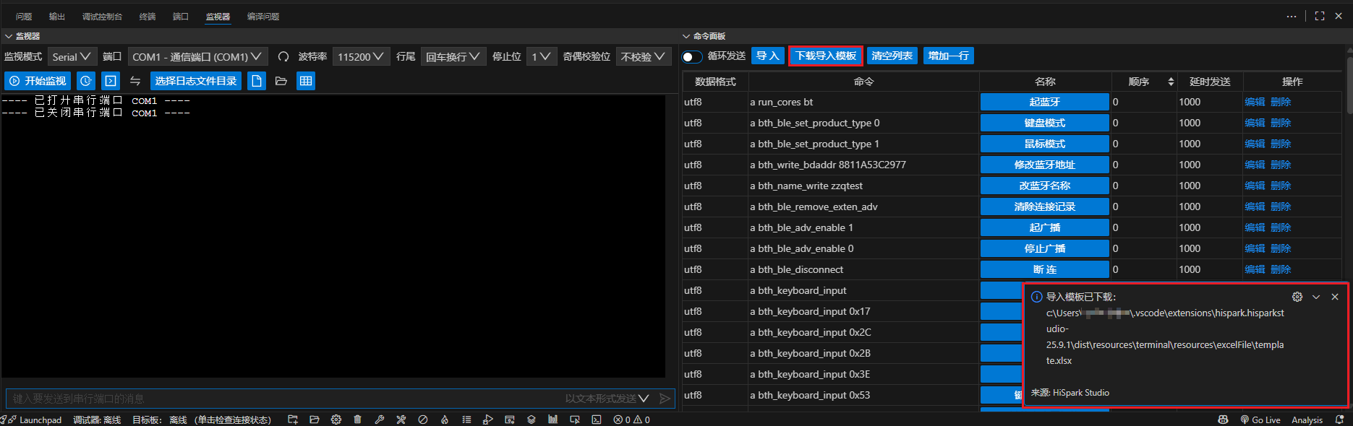The image size is (1353, 426).
Task: Expand the COM1 port selection dropdown
Action: point(197,56)
